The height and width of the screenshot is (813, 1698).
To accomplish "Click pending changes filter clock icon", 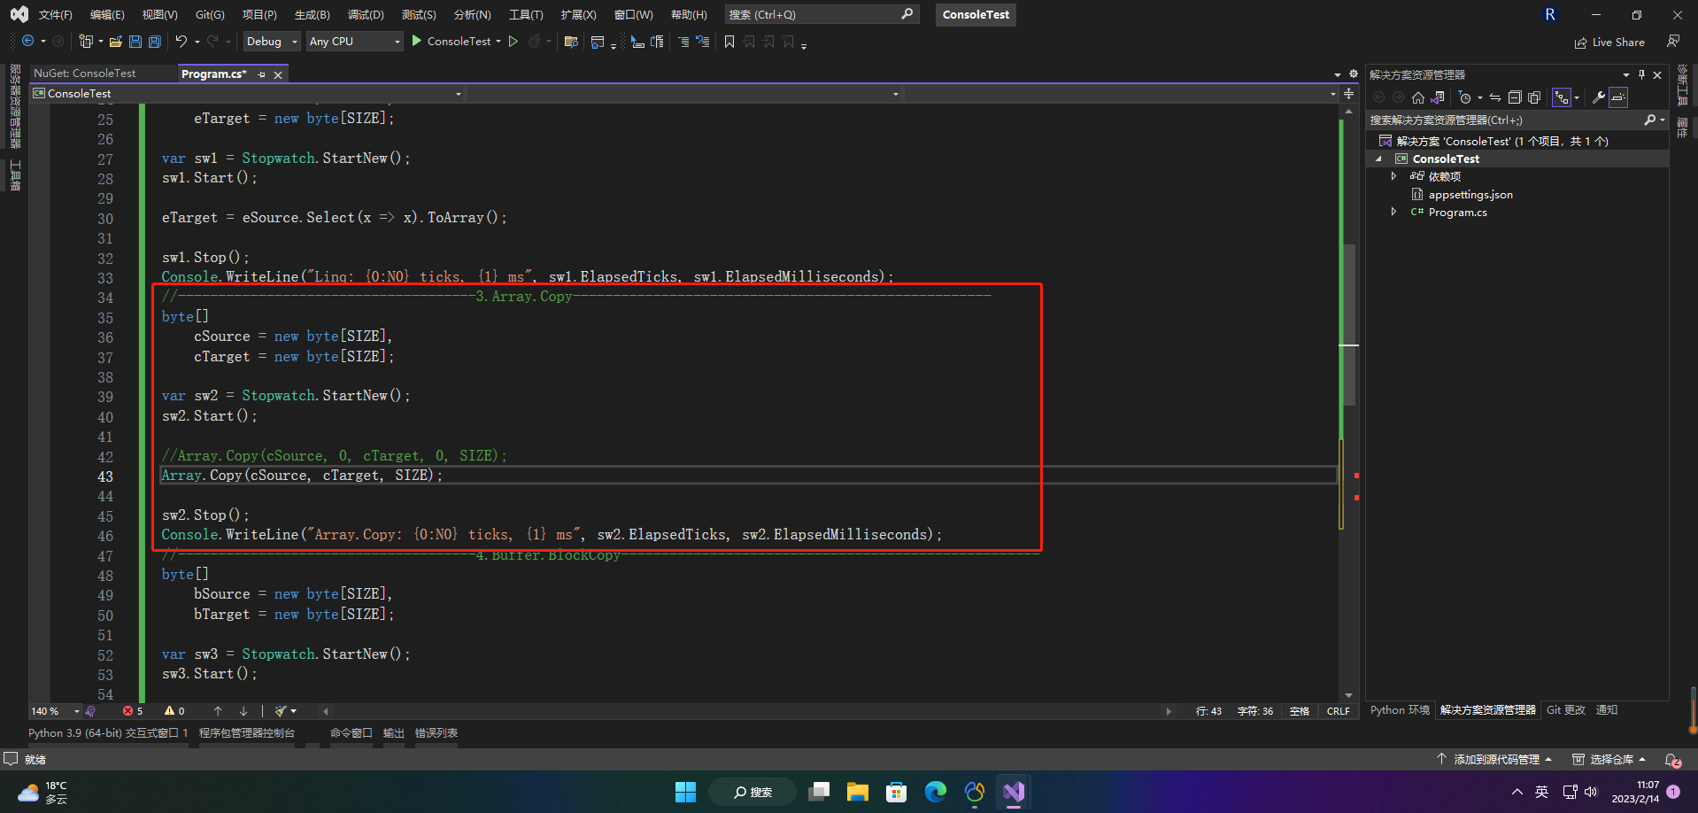I will [x=1465, y=97].
